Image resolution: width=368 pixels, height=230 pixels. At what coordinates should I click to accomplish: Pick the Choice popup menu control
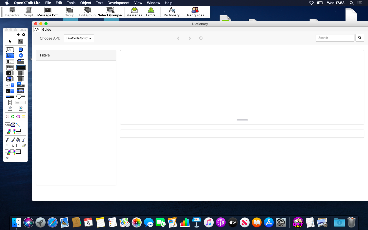pyautogui.click(x=21, y=90)
